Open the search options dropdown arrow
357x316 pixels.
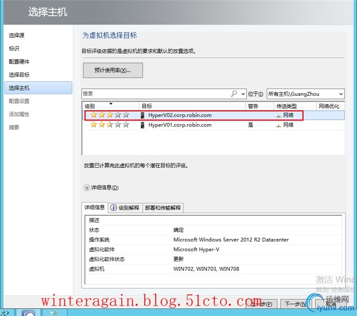pyautogui.click(x=243, y=94)
